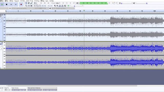Select the Zoom (magnifier) tool
Screen dimensions: 164x92
[x=26, y=6]
